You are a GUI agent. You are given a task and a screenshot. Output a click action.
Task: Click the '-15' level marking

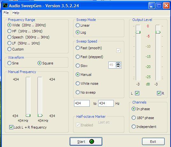click(x=148, y=57)
